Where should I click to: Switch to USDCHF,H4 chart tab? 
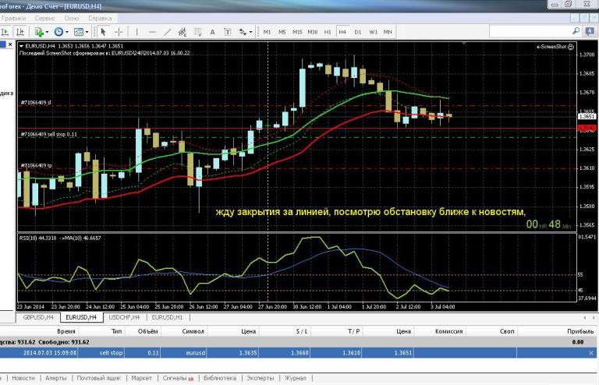pyautogui.click(x=124, y=317)
